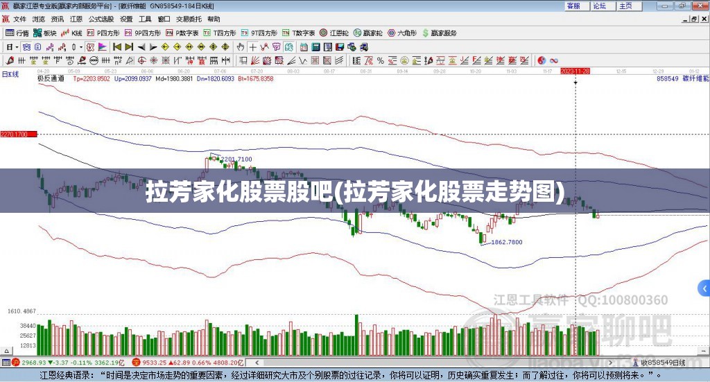Open the 行情 quotes view
This screenshot has height=382, width=710.
click(17, 33)
